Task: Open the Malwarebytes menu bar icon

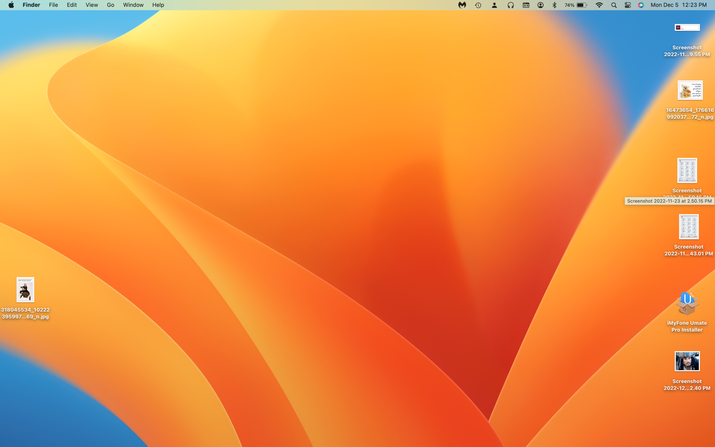Action: tap(462, 5)
